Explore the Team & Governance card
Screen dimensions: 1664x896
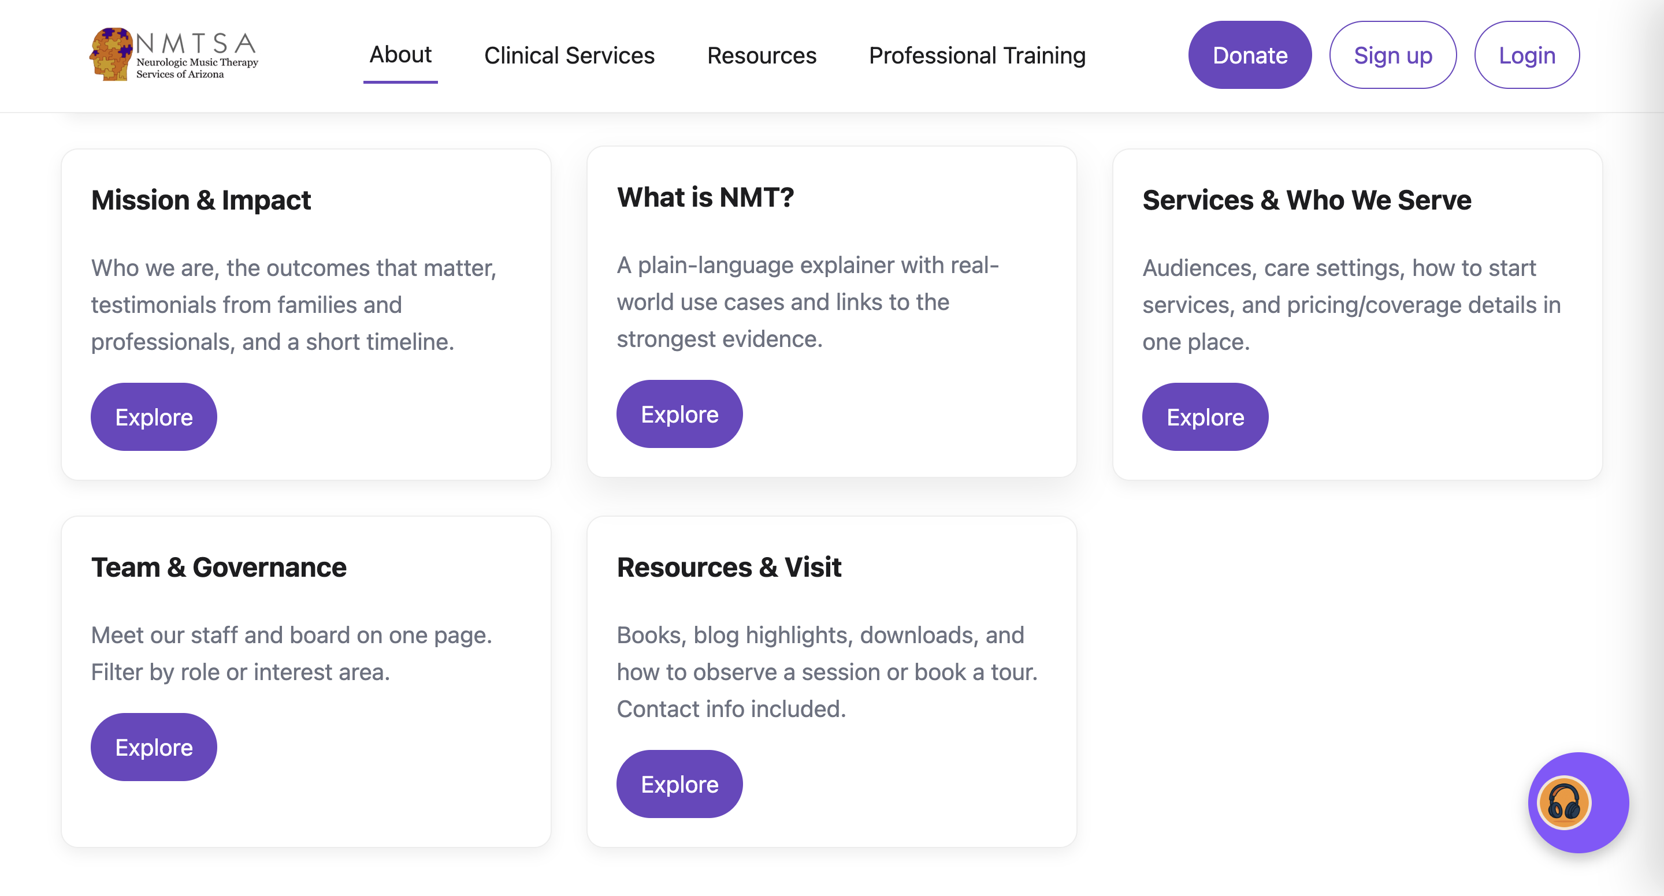coord(154,747)
